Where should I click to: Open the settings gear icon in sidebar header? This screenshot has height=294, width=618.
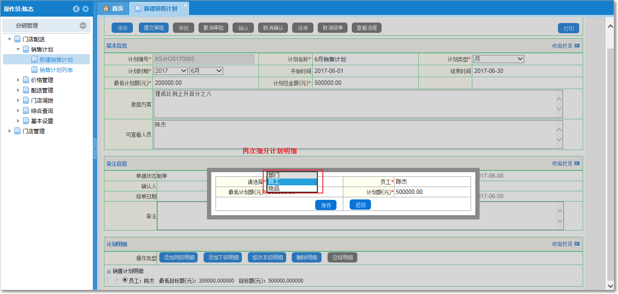pyautogui.click(x=85, y=9)
